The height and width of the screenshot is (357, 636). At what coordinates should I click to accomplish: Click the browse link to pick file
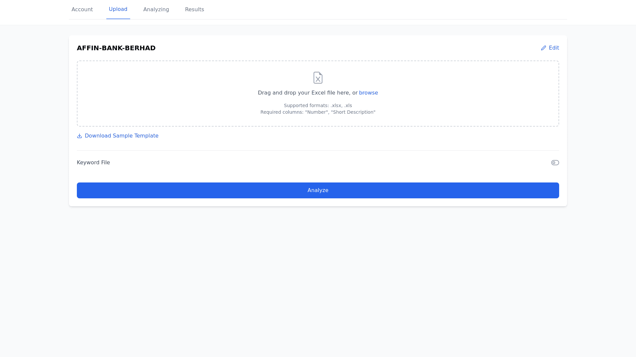(368, 93)
